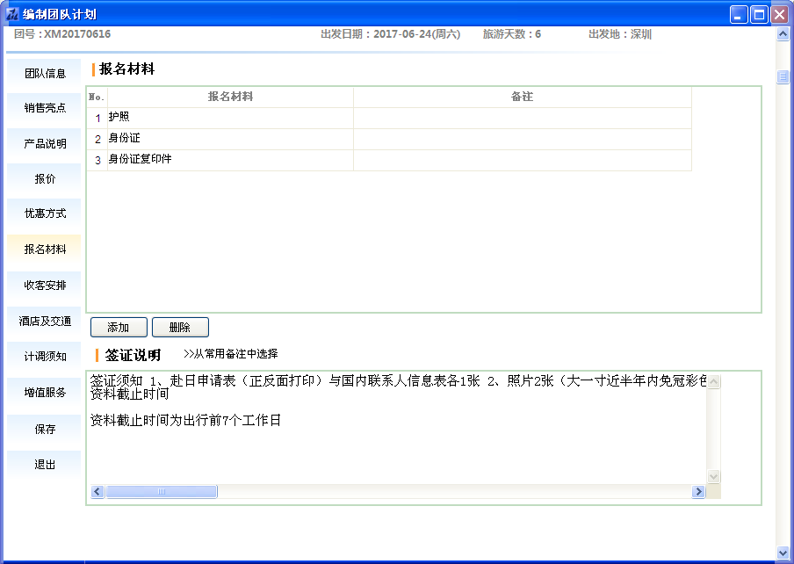Click the text area down scroll arrow
The width and height of the screenshot is (794, 564).
point(713,476)
